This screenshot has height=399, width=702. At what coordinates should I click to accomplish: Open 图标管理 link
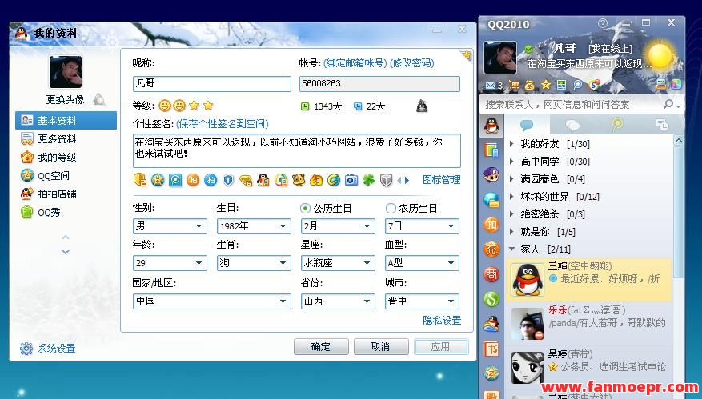point(441,180)
